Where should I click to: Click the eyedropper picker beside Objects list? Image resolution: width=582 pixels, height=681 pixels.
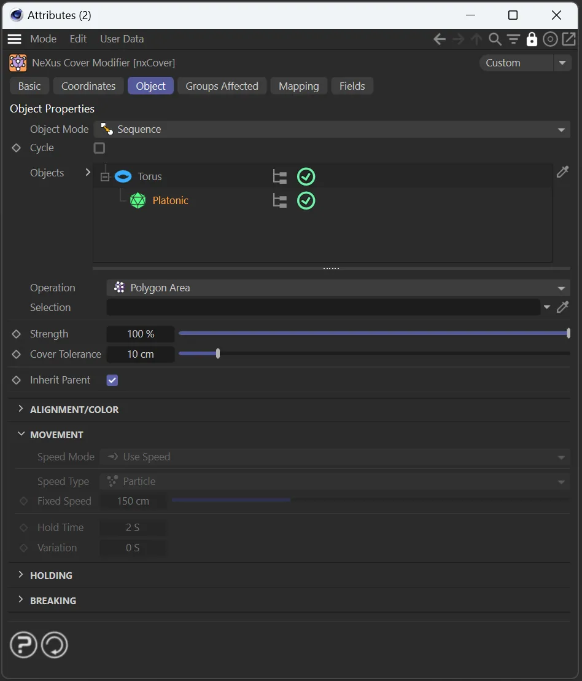562,172
